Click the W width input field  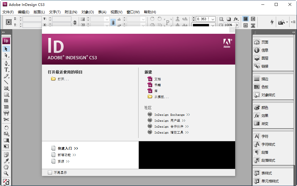[x=62, y=19]
